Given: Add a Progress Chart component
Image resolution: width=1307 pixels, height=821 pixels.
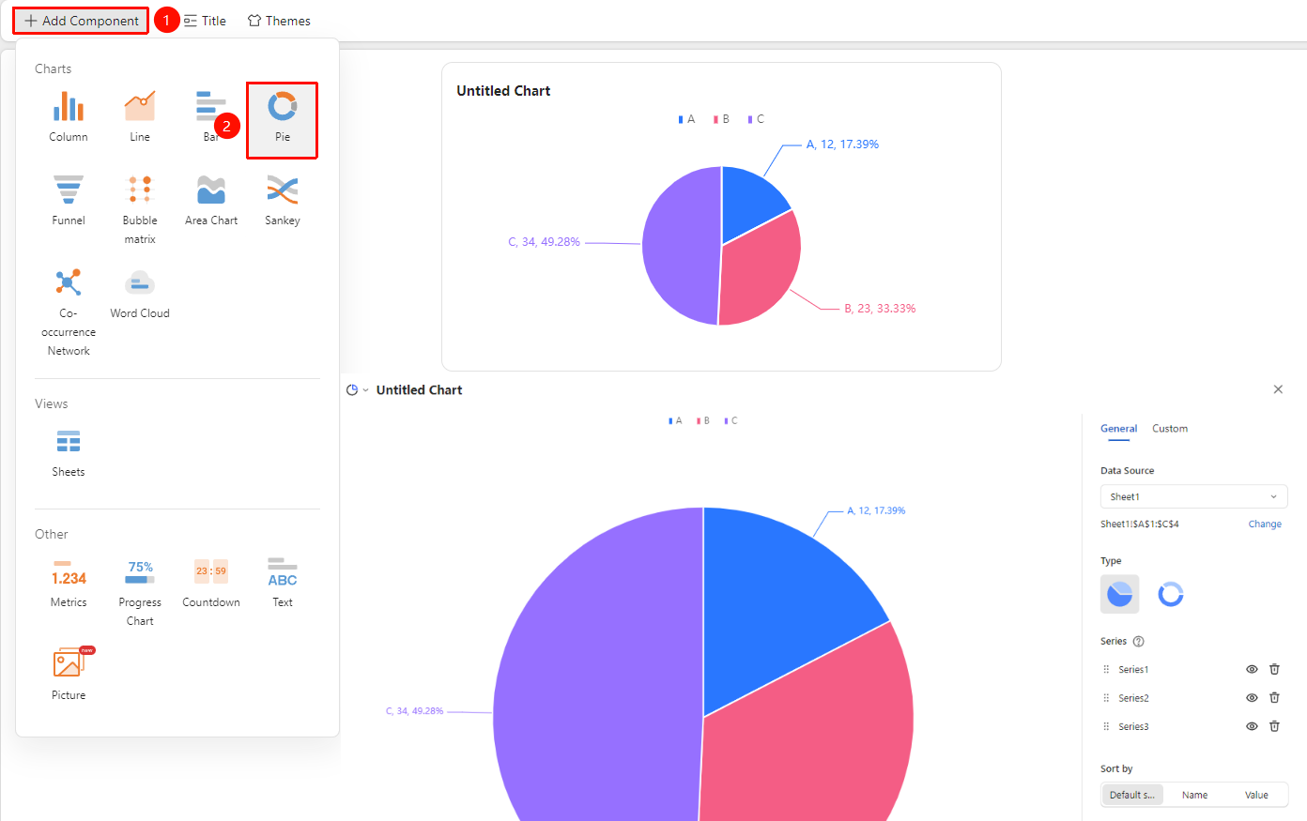Looking at the screenshot, I should (x=140, y=592).
